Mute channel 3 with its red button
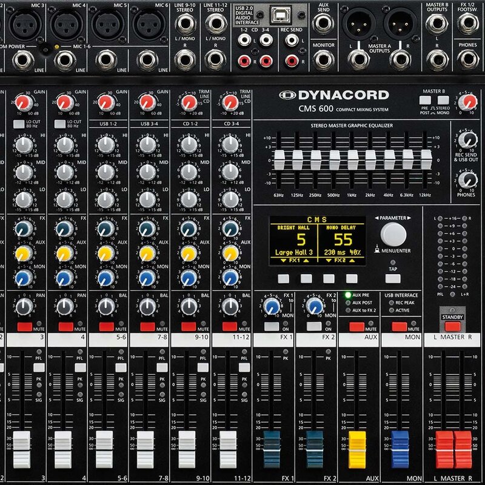This screenshot has height=485, width=485. (24, 327)
